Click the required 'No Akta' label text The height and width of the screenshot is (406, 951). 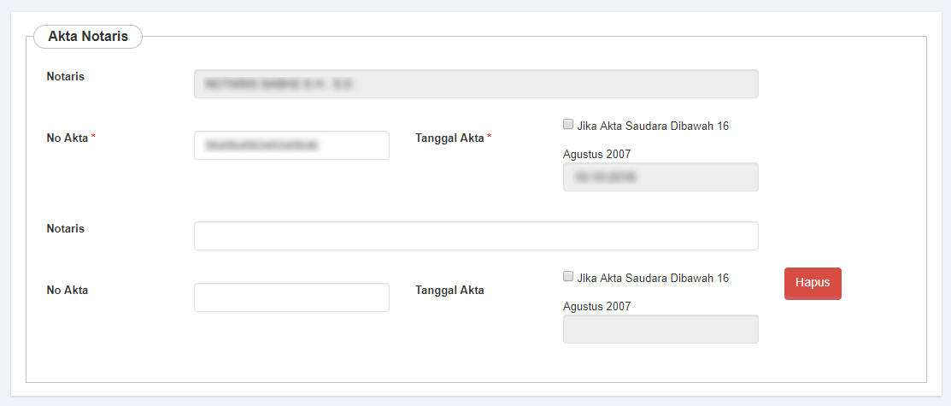coord(67,138)
